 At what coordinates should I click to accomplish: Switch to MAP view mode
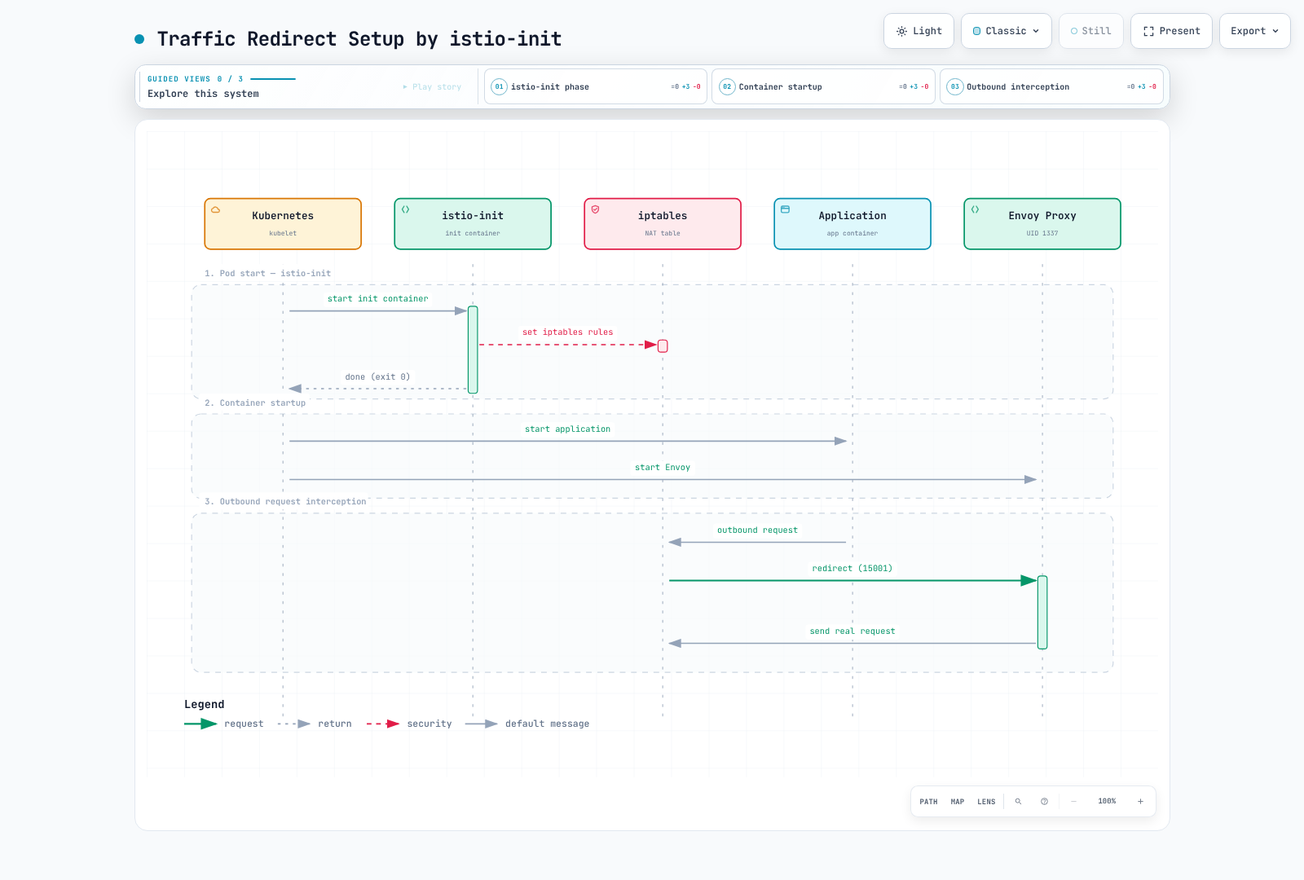click(958, 802)
